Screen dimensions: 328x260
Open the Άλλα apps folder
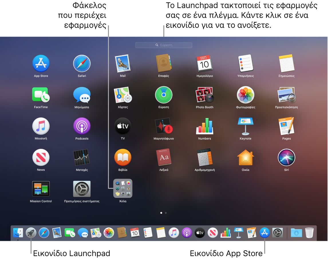pyautogui.click(x=122, y=189)
